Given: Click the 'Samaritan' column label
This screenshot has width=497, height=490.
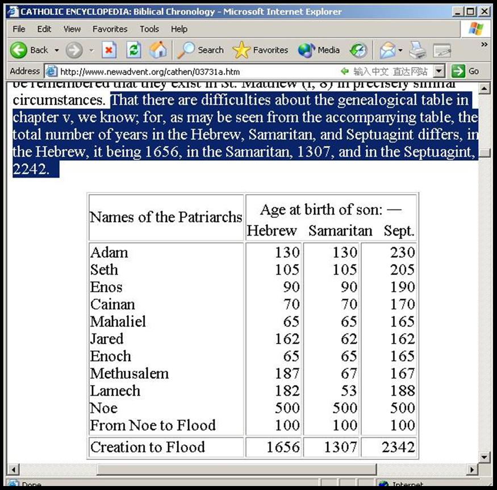Looking at the screenshot, I should (340, 231).
